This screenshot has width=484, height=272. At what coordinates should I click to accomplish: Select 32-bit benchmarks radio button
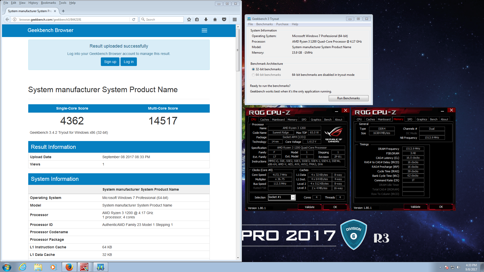(253, 69)
